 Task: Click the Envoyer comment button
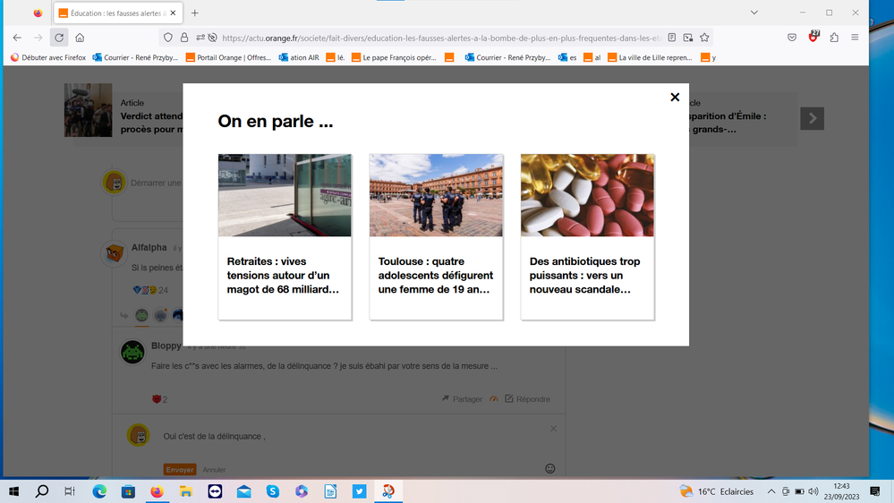click(x=180, y=469)
